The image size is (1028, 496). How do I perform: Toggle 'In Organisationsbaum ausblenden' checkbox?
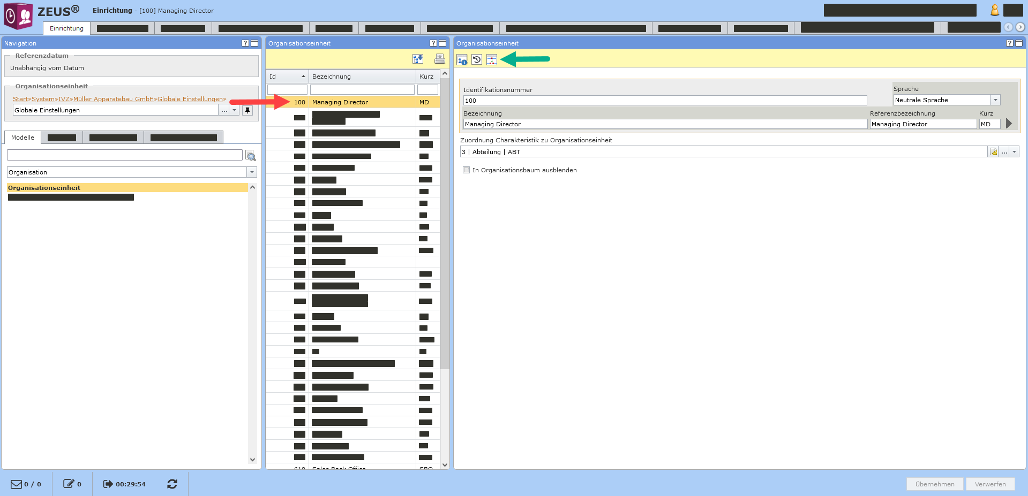(466, 170)
